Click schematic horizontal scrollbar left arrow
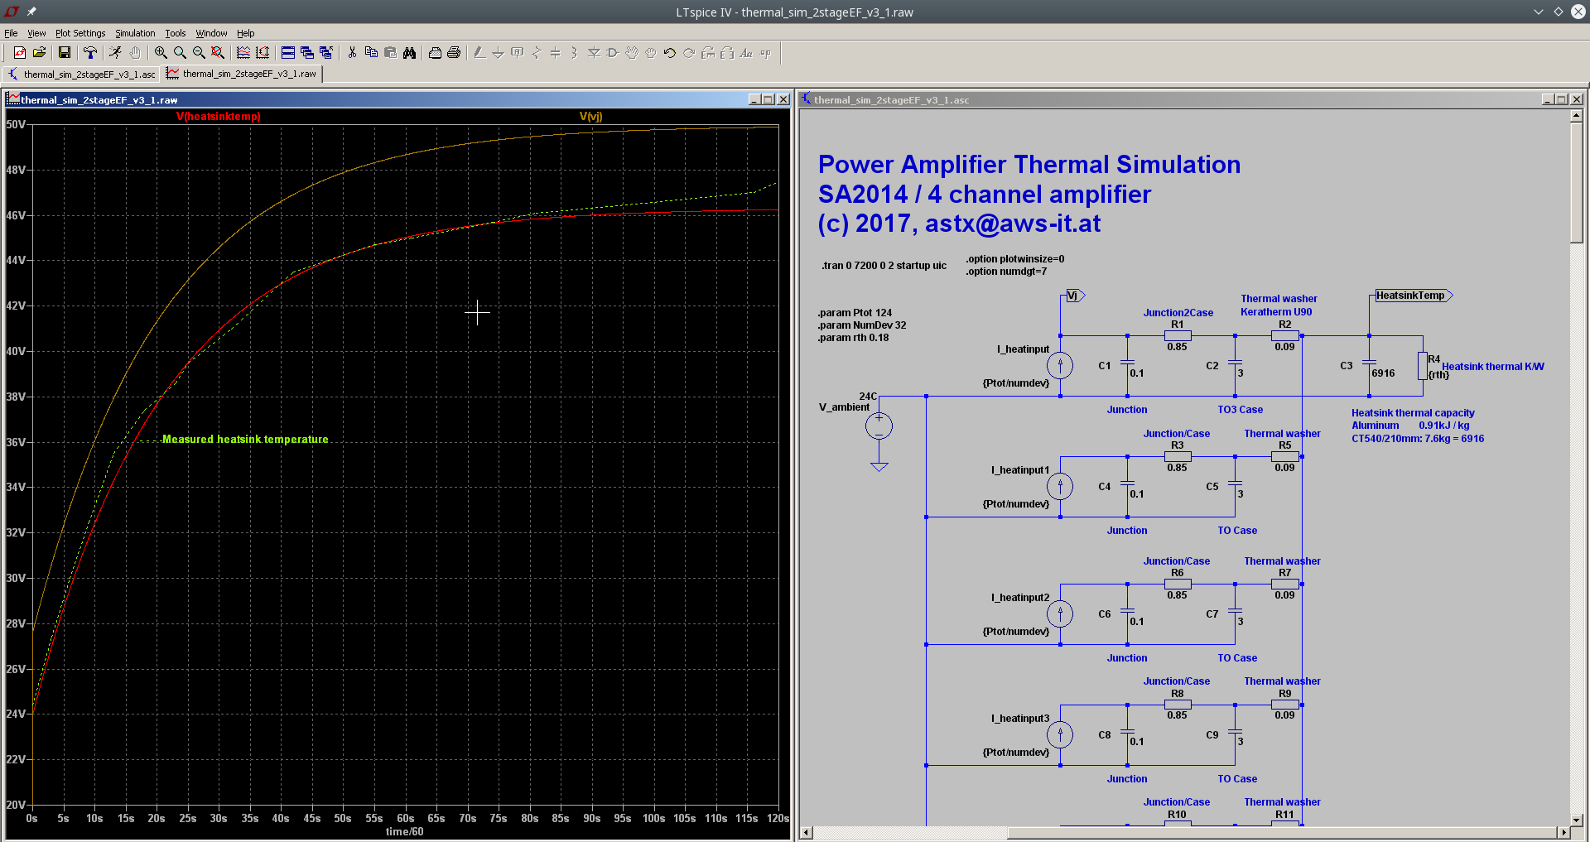Image resolution: width=1590 pixels, height=842 pixels. click(807, 832)
